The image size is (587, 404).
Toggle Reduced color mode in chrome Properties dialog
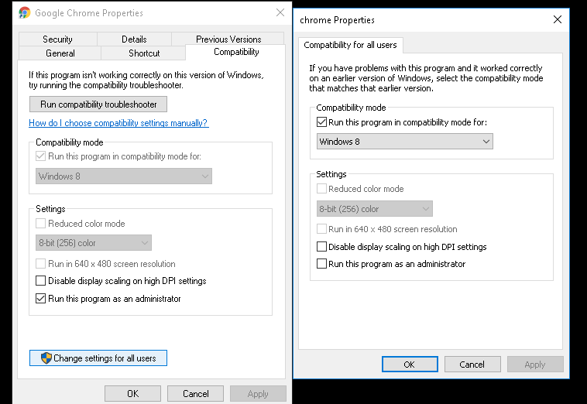[x=321, y=189]
